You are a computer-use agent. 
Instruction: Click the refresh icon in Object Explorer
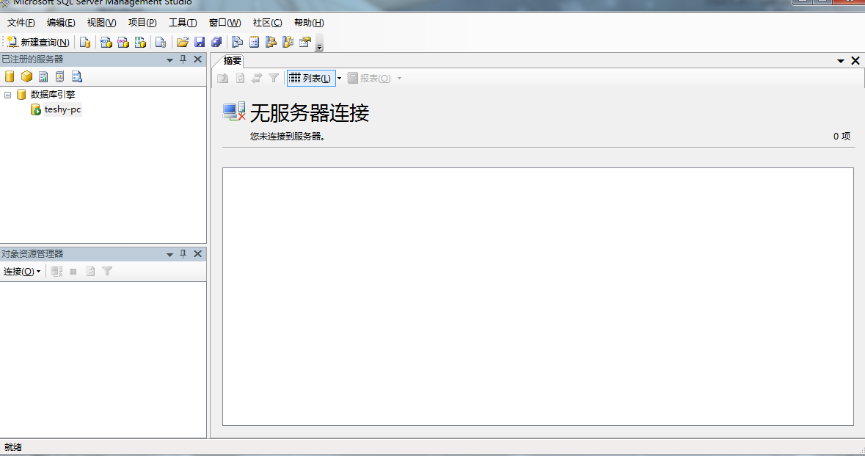[90, 271]
